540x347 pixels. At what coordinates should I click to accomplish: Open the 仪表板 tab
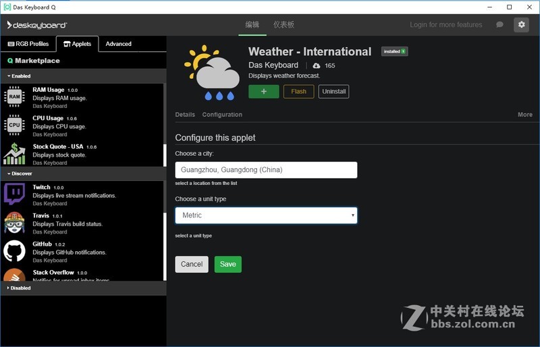(x=283, y=24)
